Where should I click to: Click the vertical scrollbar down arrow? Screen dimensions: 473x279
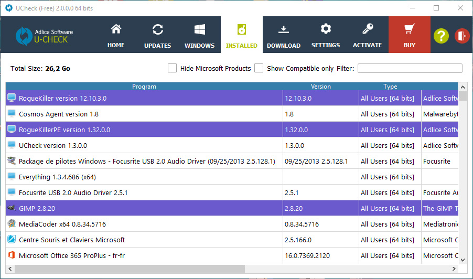pos(463,259)
